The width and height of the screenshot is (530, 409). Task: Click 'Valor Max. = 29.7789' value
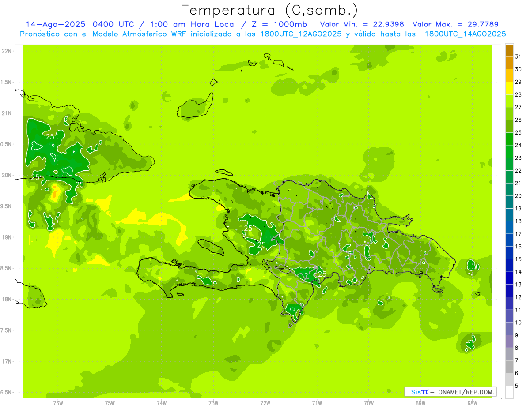click(x=455, y=24)
